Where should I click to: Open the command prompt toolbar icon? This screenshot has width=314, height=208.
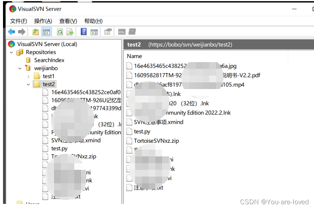point(122,32)
